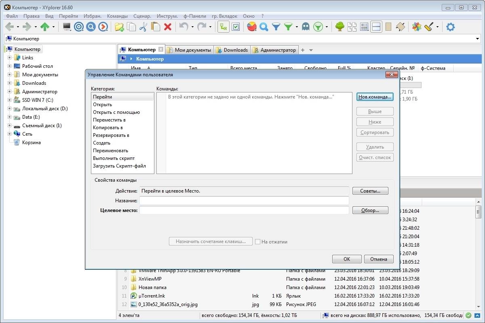This screenshot has height=323, width=485.
Task: Close the user commands dialog
Action: (x=391, y=74)
